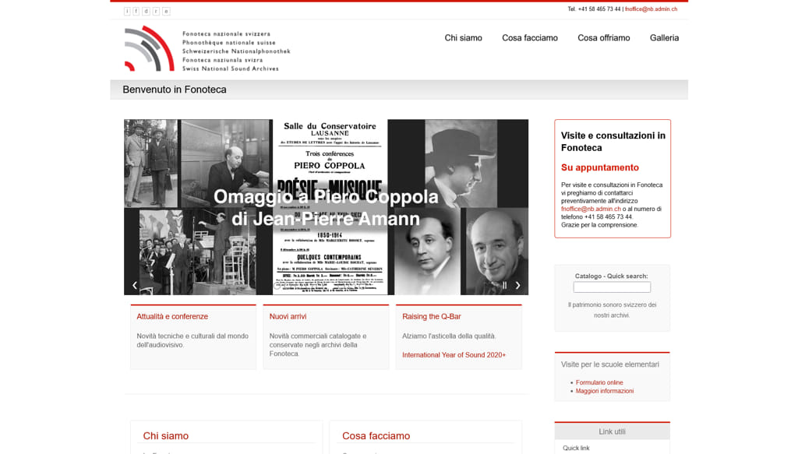798x454 pixels.
Task: Click the 'Catalogo - Quick search:' label
Action: [x=611, y=276]
